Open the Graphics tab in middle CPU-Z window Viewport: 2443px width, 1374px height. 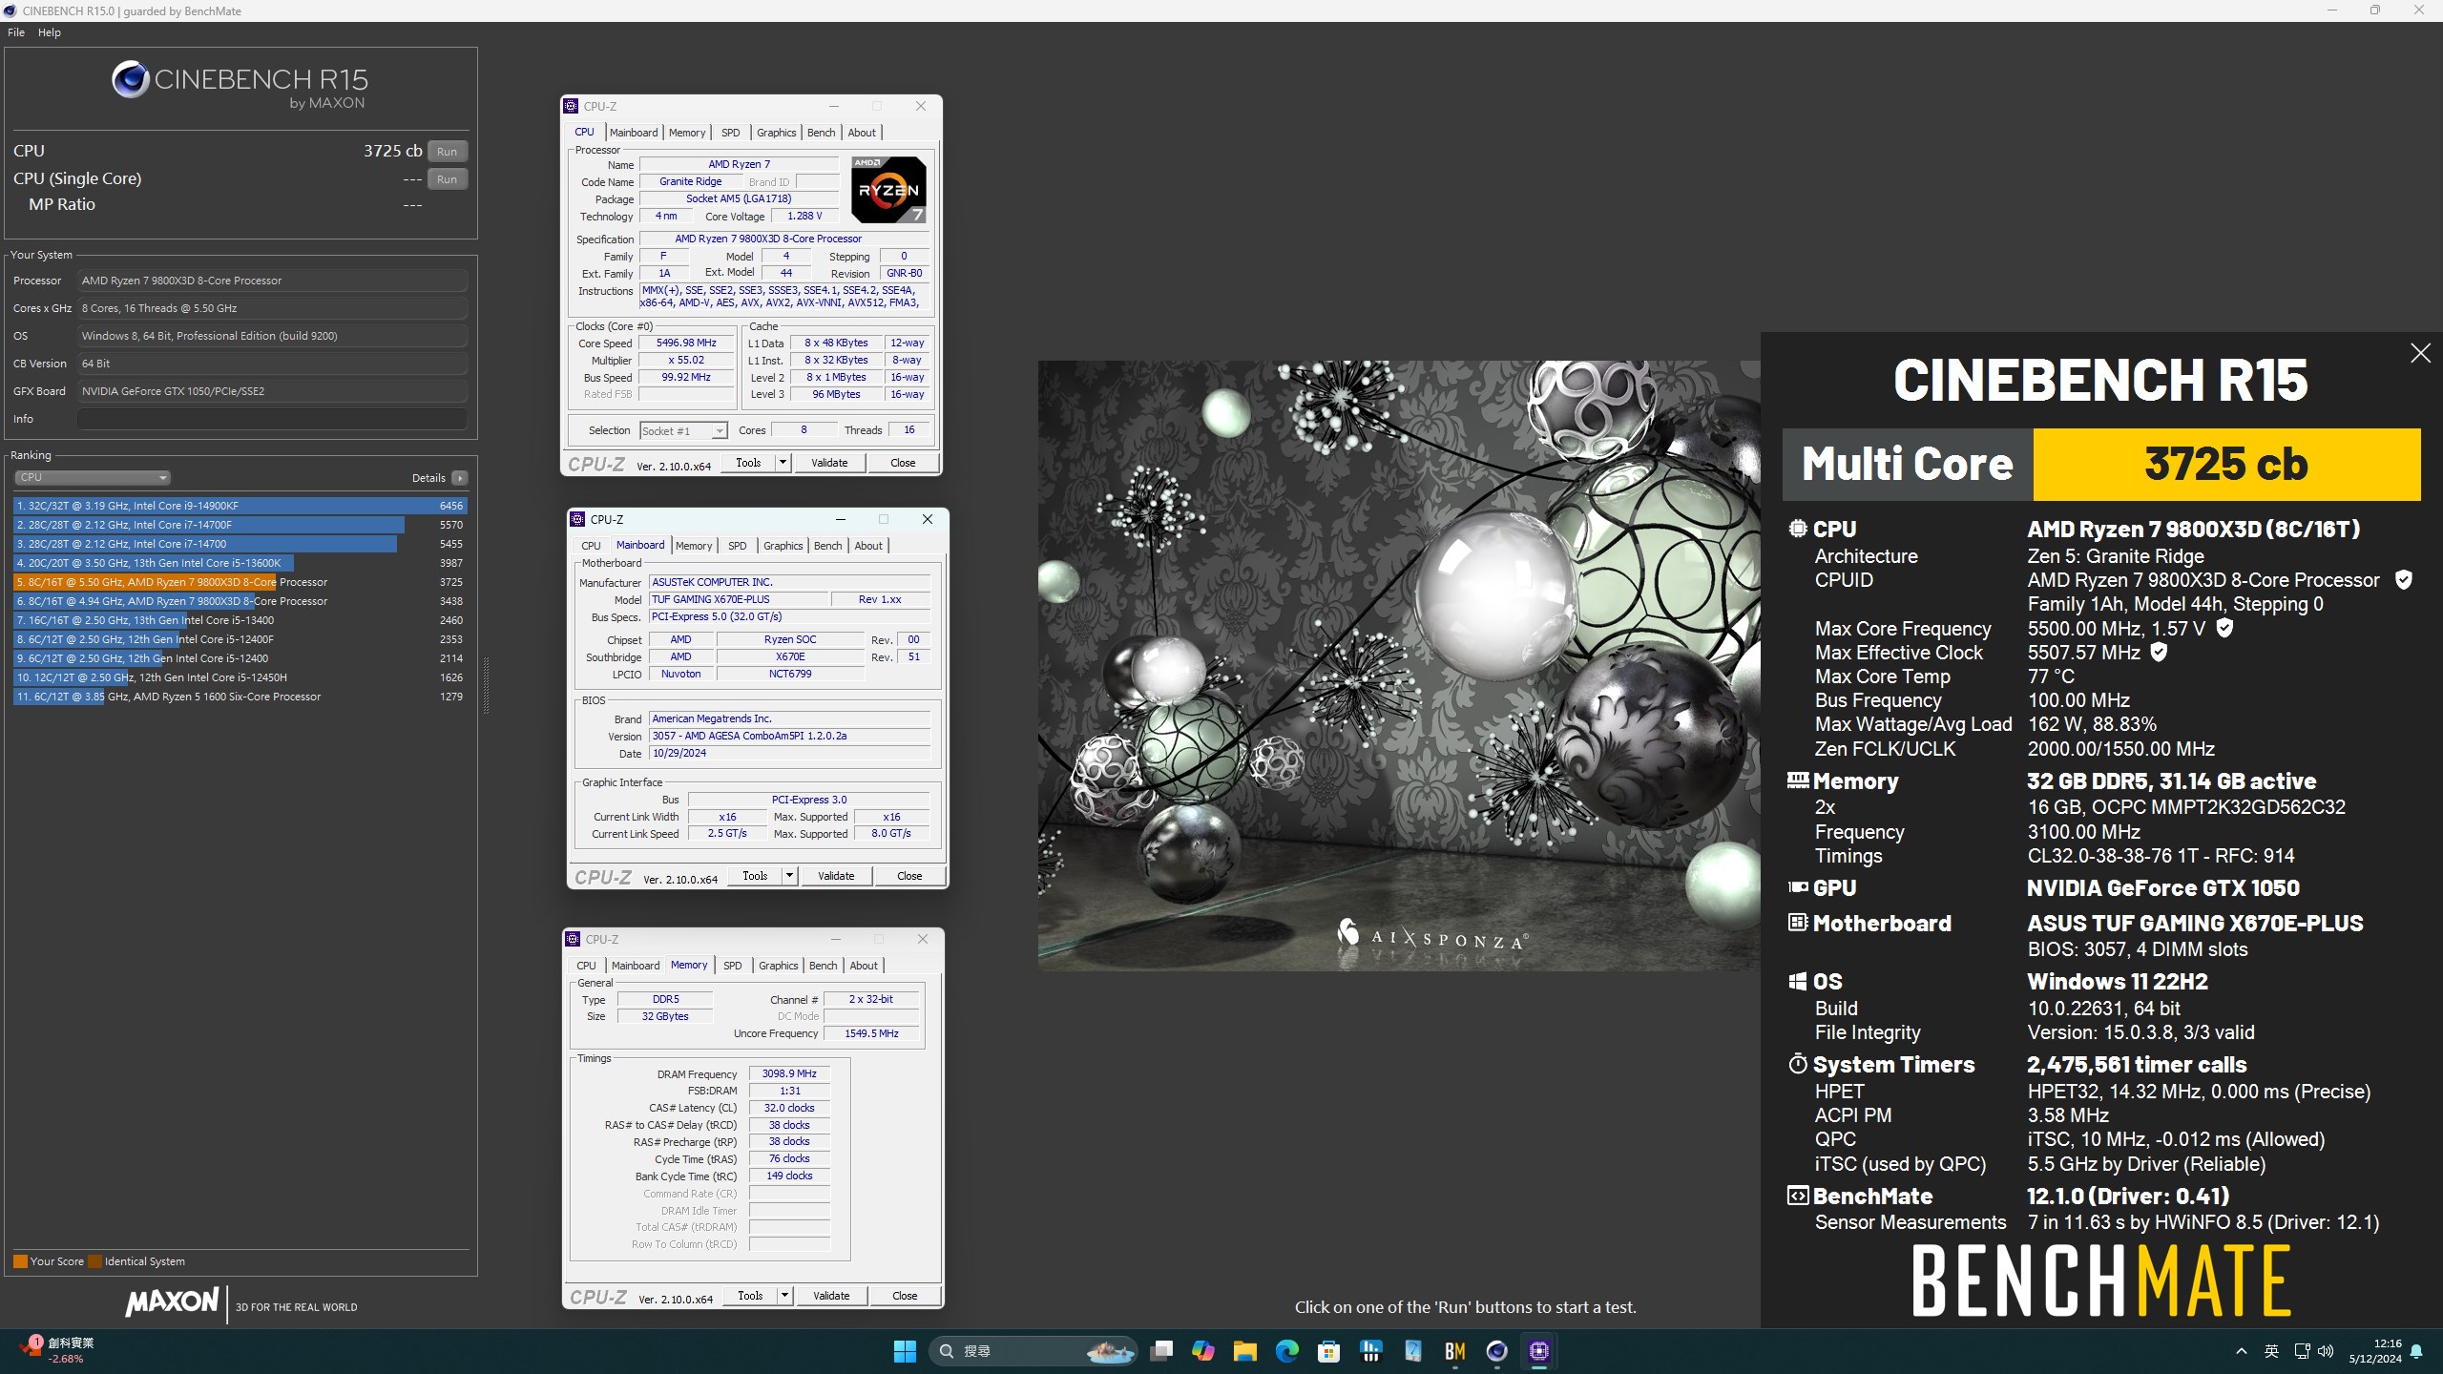pyautogui.click(x=783, y=546)
